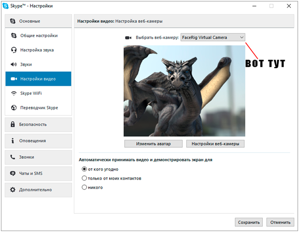
Task: Click the Изменить аватар button
Action: point(153,144)
